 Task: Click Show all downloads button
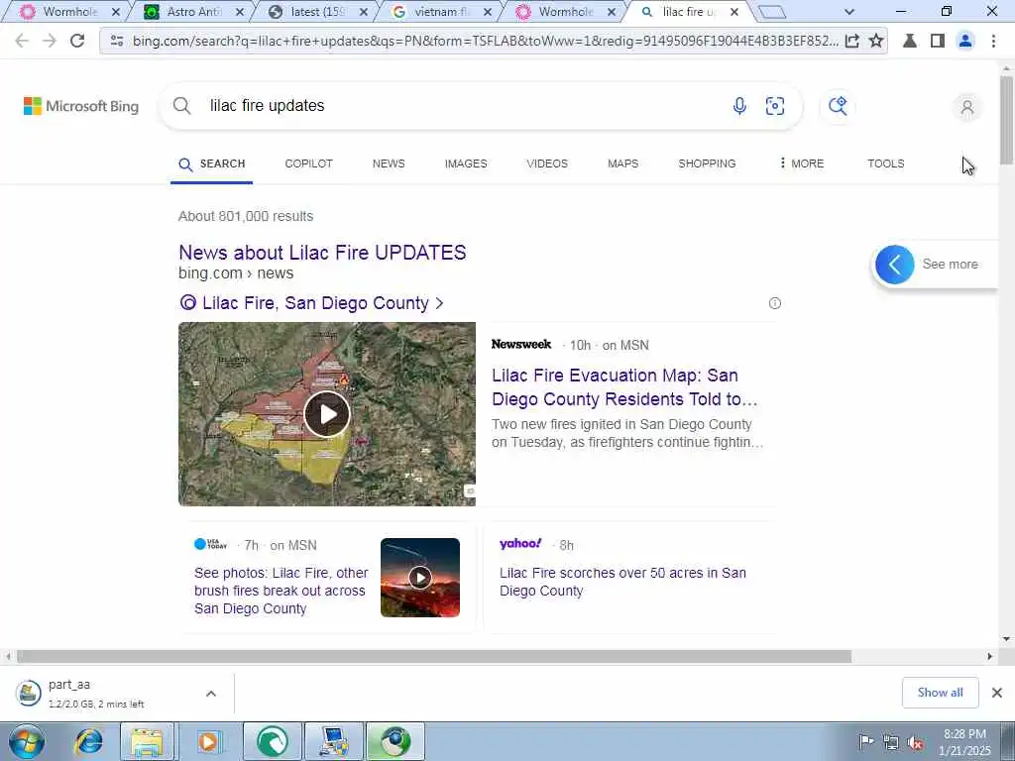pos(940,693)
